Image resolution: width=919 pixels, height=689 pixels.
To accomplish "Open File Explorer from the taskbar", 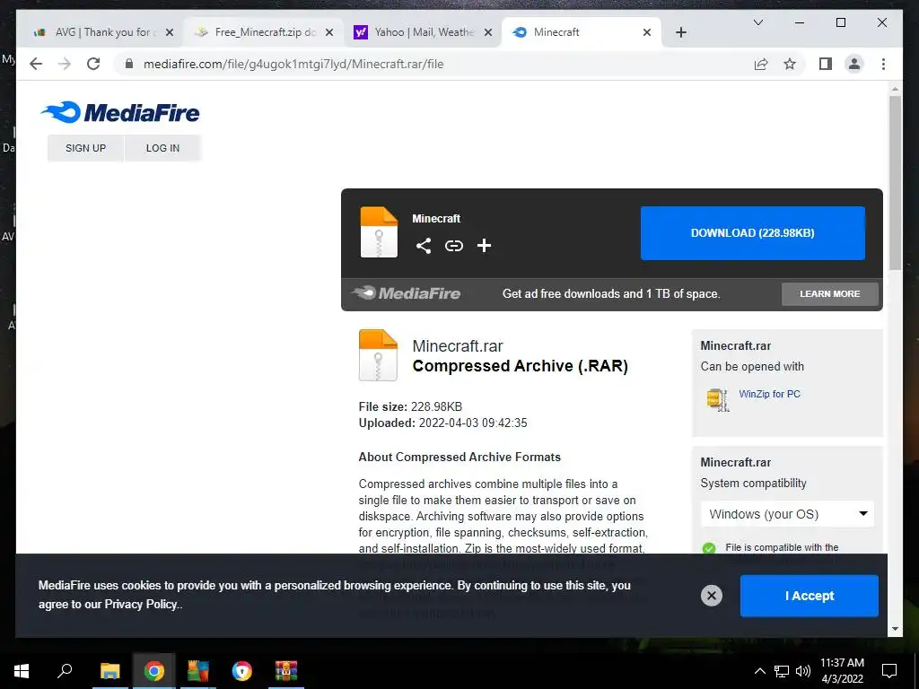I will pyautogui.click(x=109, y=671).
